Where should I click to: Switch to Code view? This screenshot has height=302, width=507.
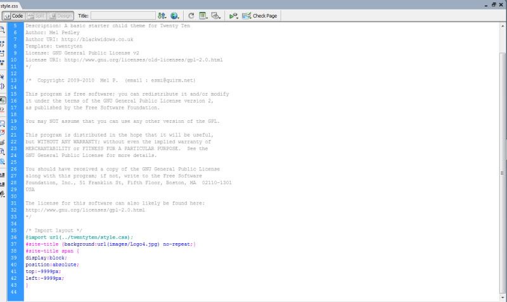coord(13,15)
